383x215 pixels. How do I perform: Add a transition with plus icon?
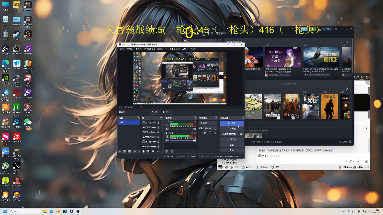pos(205,133)
